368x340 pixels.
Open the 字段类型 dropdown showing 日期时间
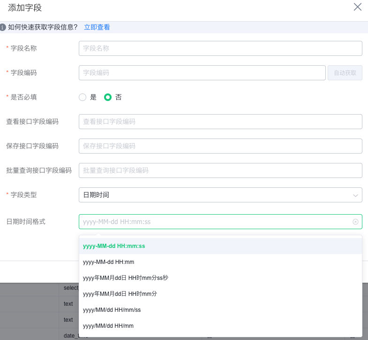(220, 195)
